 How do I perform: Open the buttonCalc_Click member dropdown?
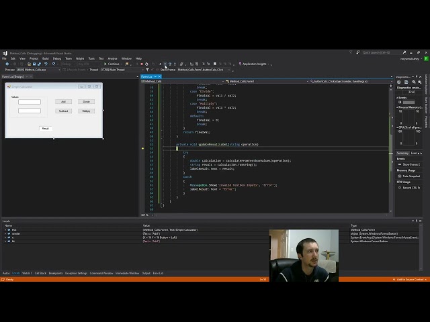[351, 81]
